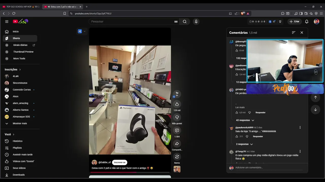Open comment sort options icon

pos(294,33)
